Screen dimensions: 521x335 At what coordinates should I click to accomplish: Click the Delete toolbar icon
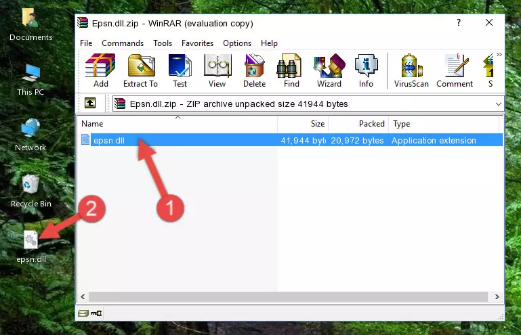[254, 70]
